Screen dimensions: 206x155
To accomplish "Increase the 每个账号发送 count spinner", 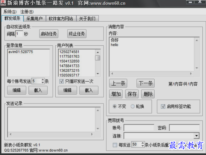I will (43, 80).
